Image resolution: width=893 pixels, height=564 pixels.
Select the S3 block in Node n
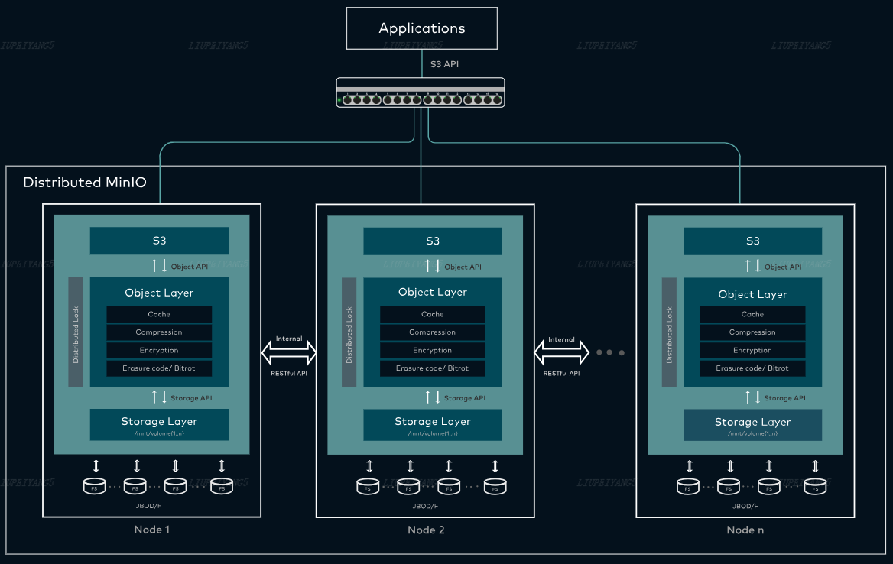click(x=752, y=241)
